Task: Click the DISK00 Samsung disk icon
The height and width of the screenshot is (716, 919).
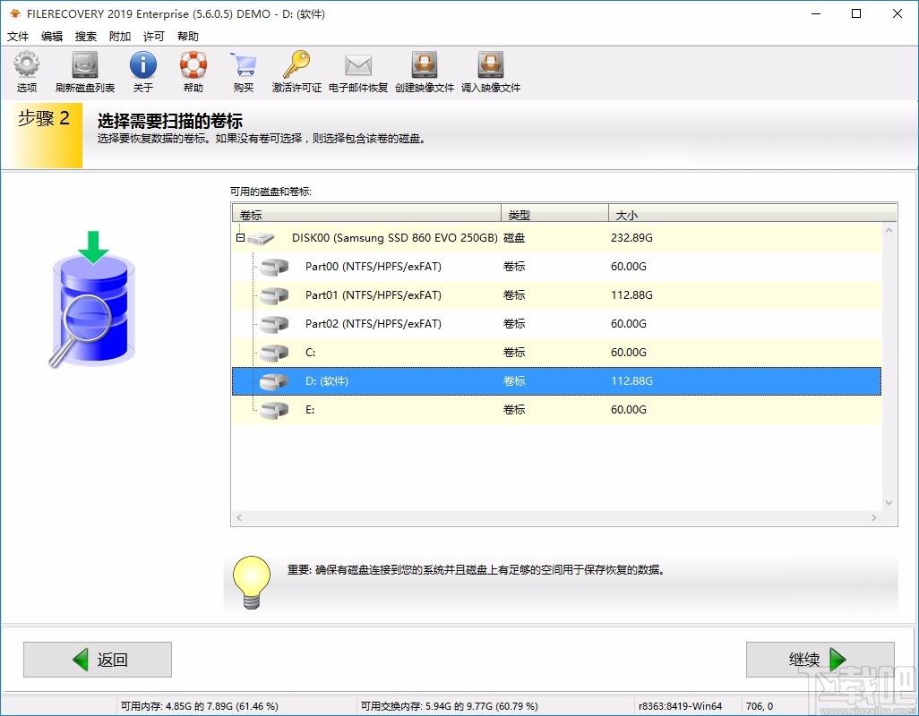Action: point(261,238)
